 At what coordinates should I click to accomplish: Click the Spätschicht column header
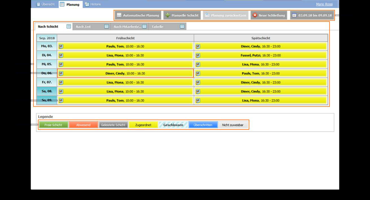[x=261, y=38]
